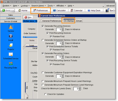Toggle Preview First under Recurring Service Tickets
Image resolution: width=118 pixels, height=101 pixels.
click(x=51, y=64)
